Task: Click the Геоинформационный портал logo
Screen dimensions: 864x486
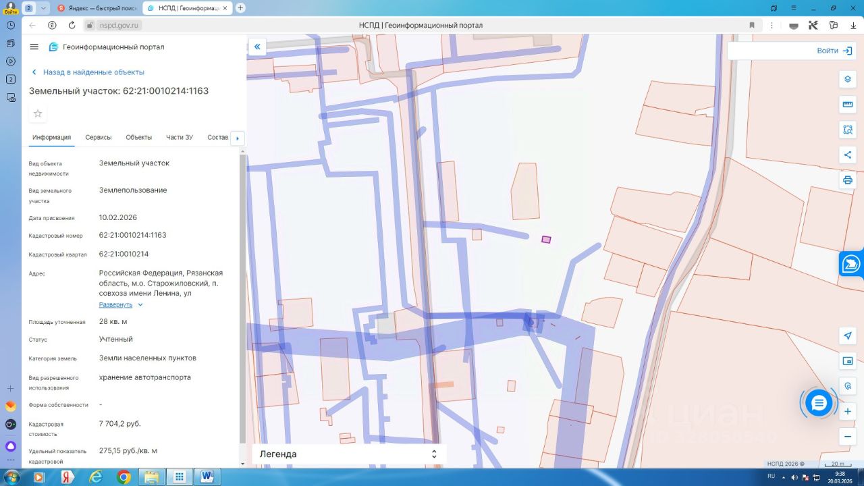Action: pyautogui.click(x=106, y=47)
